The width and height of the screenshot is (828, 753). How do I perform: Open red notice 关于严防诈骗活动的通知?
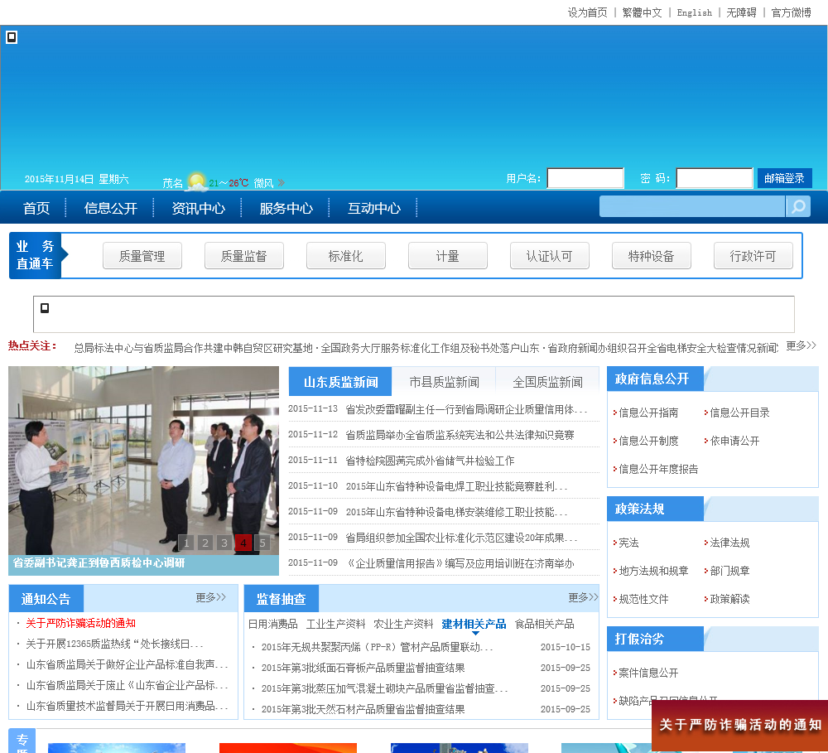81,623
